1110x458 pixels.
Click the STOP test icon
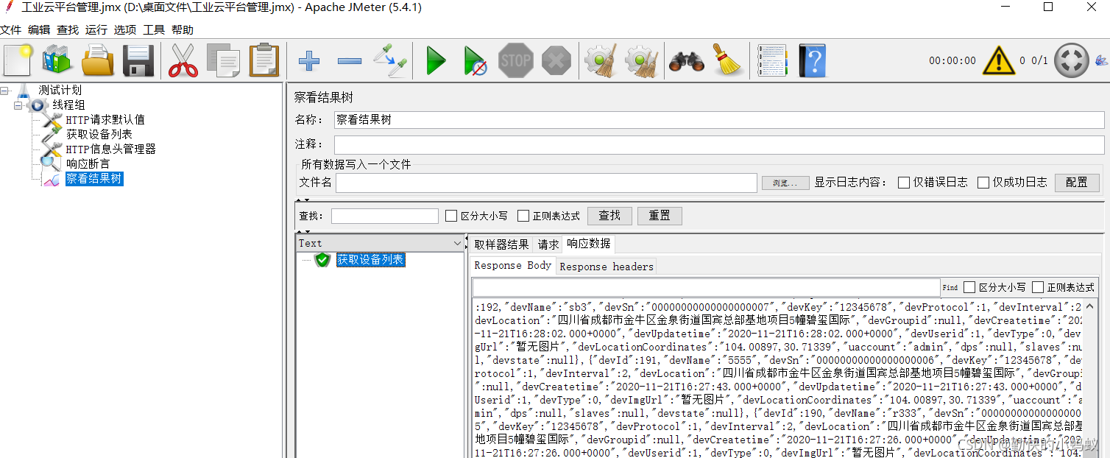pos(515,60)
